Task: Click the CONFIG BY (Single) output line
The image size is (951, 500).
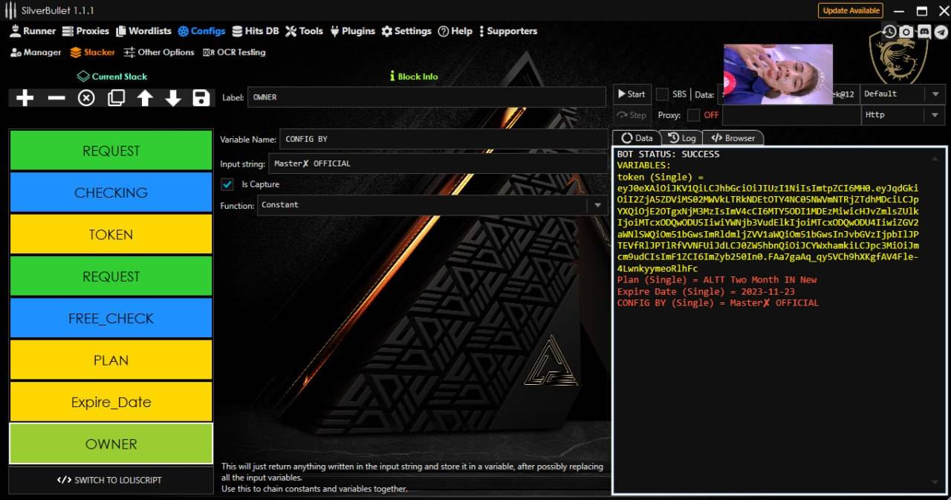Action: (x=718, y=303)
